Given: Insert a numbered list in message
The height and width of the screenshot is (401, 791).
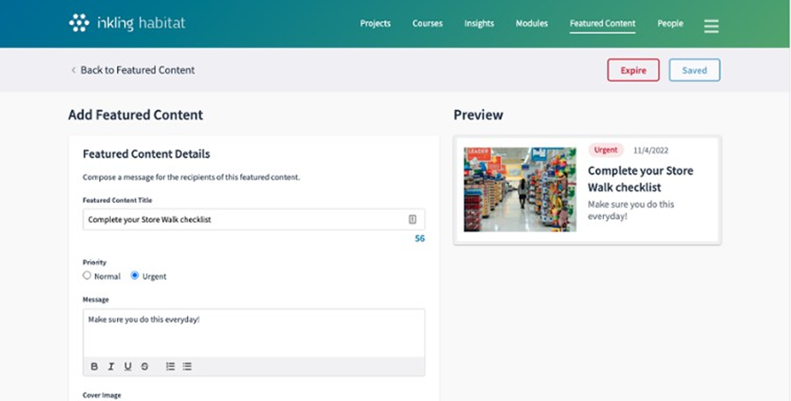Looking at the screenshot, I should (x=170, y=366).
